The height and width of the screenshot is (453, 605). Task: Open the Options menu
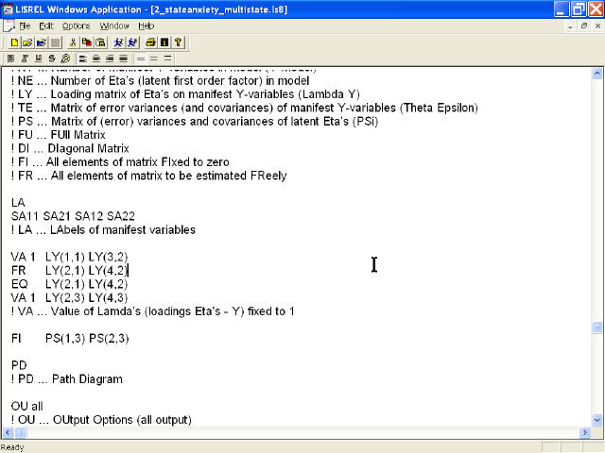[77, 25]
